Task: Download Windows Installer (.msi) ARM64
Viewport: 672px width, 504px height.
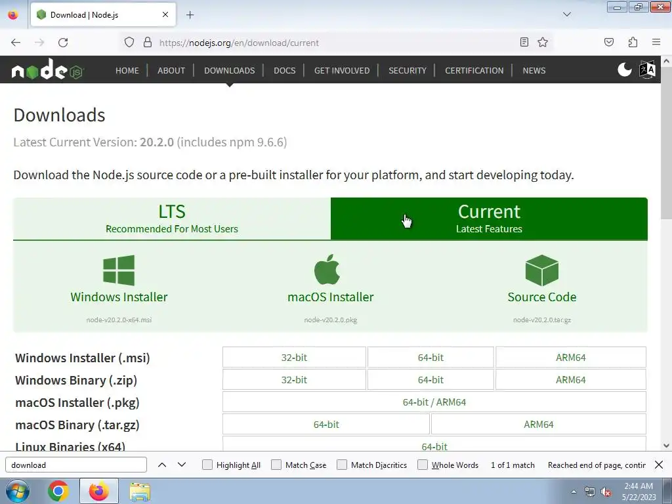Action: [x=570, y=358]
